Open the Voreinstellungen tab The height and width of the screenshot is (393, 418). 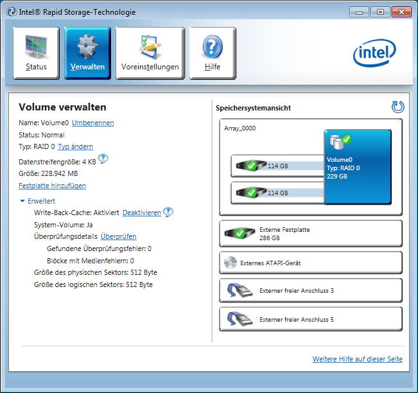coord(150,53)
